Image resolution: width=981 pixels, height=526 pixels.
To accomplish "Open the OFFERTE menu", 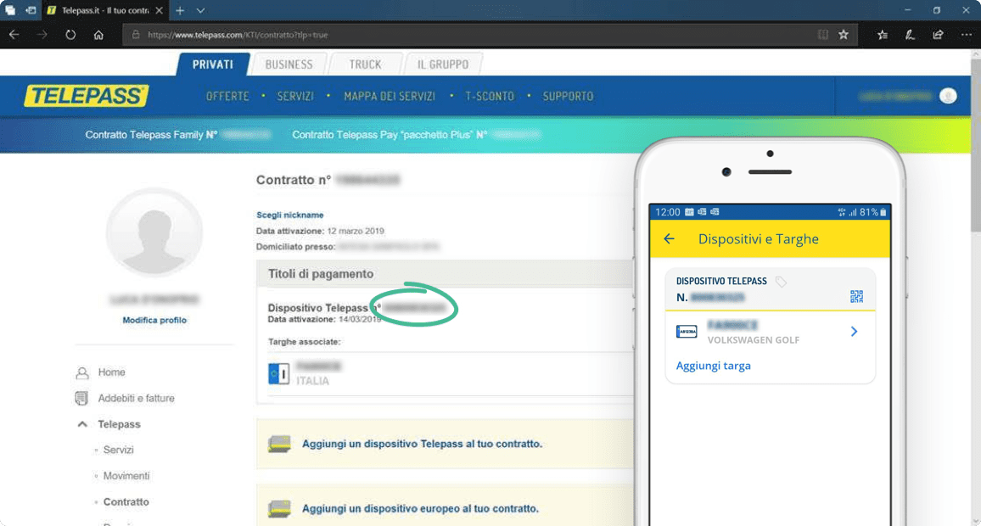I will point(227,97).
